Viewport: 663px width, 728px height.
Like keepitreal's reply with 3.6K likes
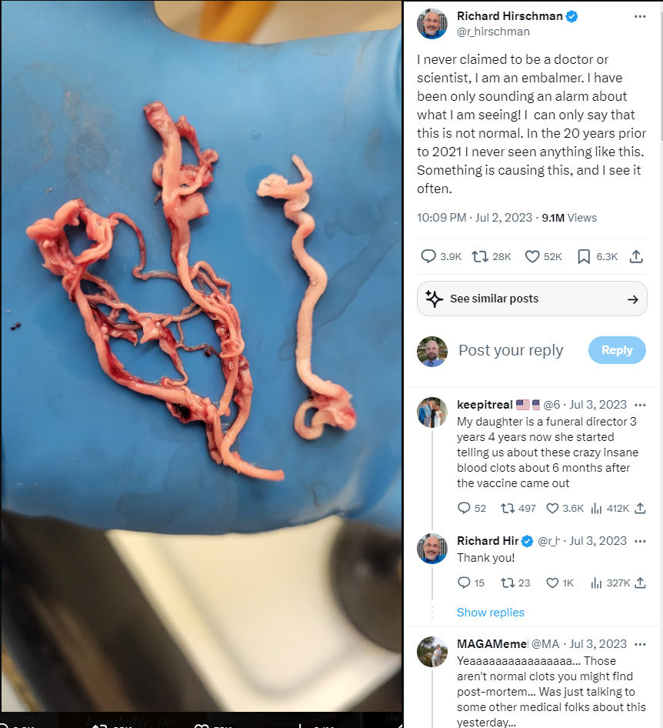pos(565,509)
